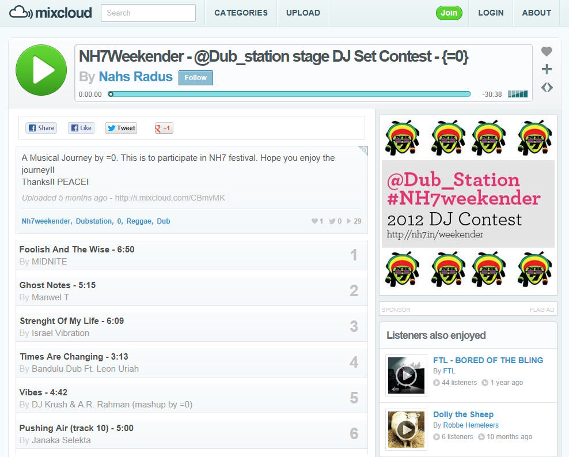Click the Google +1 button
The height and width of the screenshot is (457, 569).
coord(164,128)
